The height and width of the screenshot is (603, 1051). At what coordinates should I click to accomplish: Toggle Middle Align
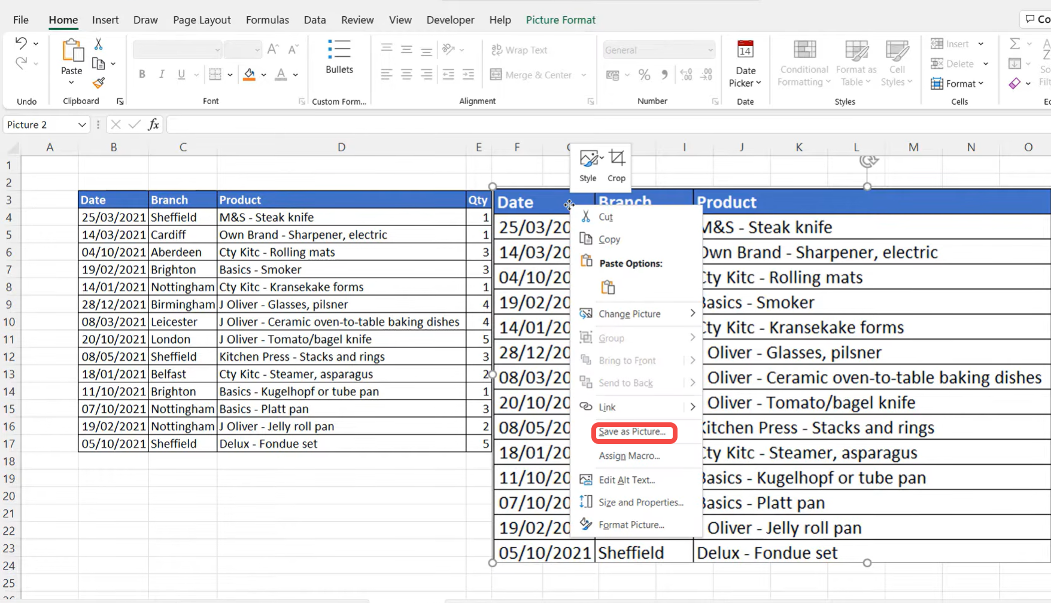coord(407,49)
